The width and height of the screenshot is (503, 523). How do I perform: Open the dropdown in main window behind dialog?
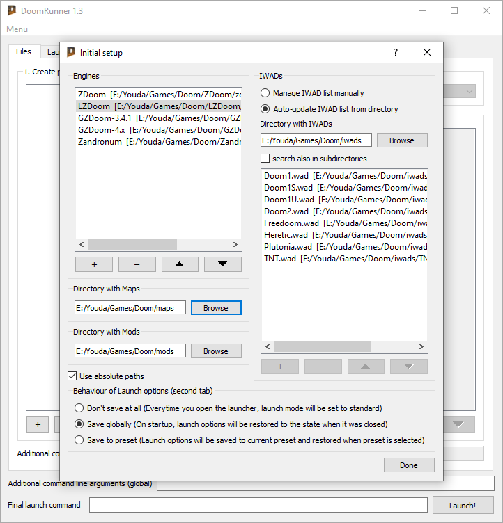(x=460, y=91)
